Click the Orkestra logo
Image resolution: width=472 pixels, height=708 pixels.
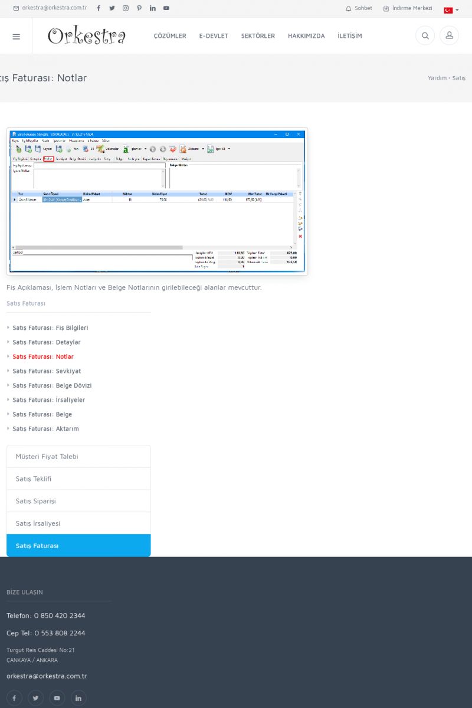tap(87, 36)
